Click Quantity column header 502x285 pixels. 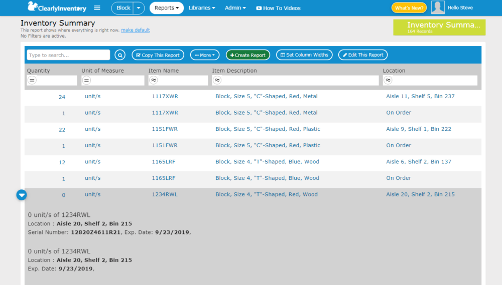point(39,71)
